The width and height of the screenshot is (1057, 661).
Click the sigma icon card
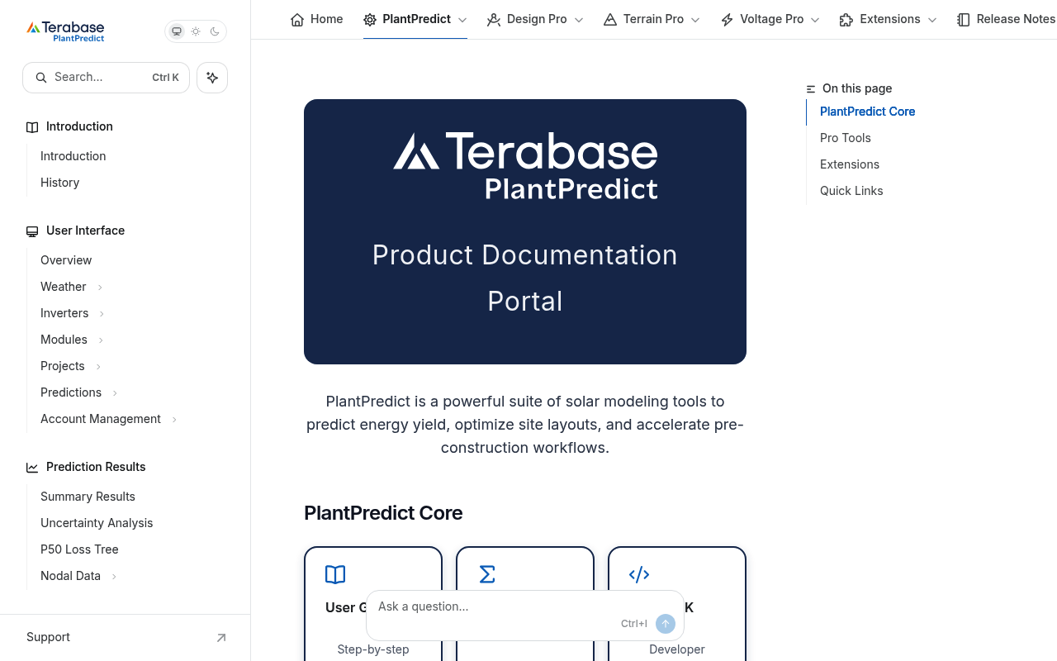487,574
